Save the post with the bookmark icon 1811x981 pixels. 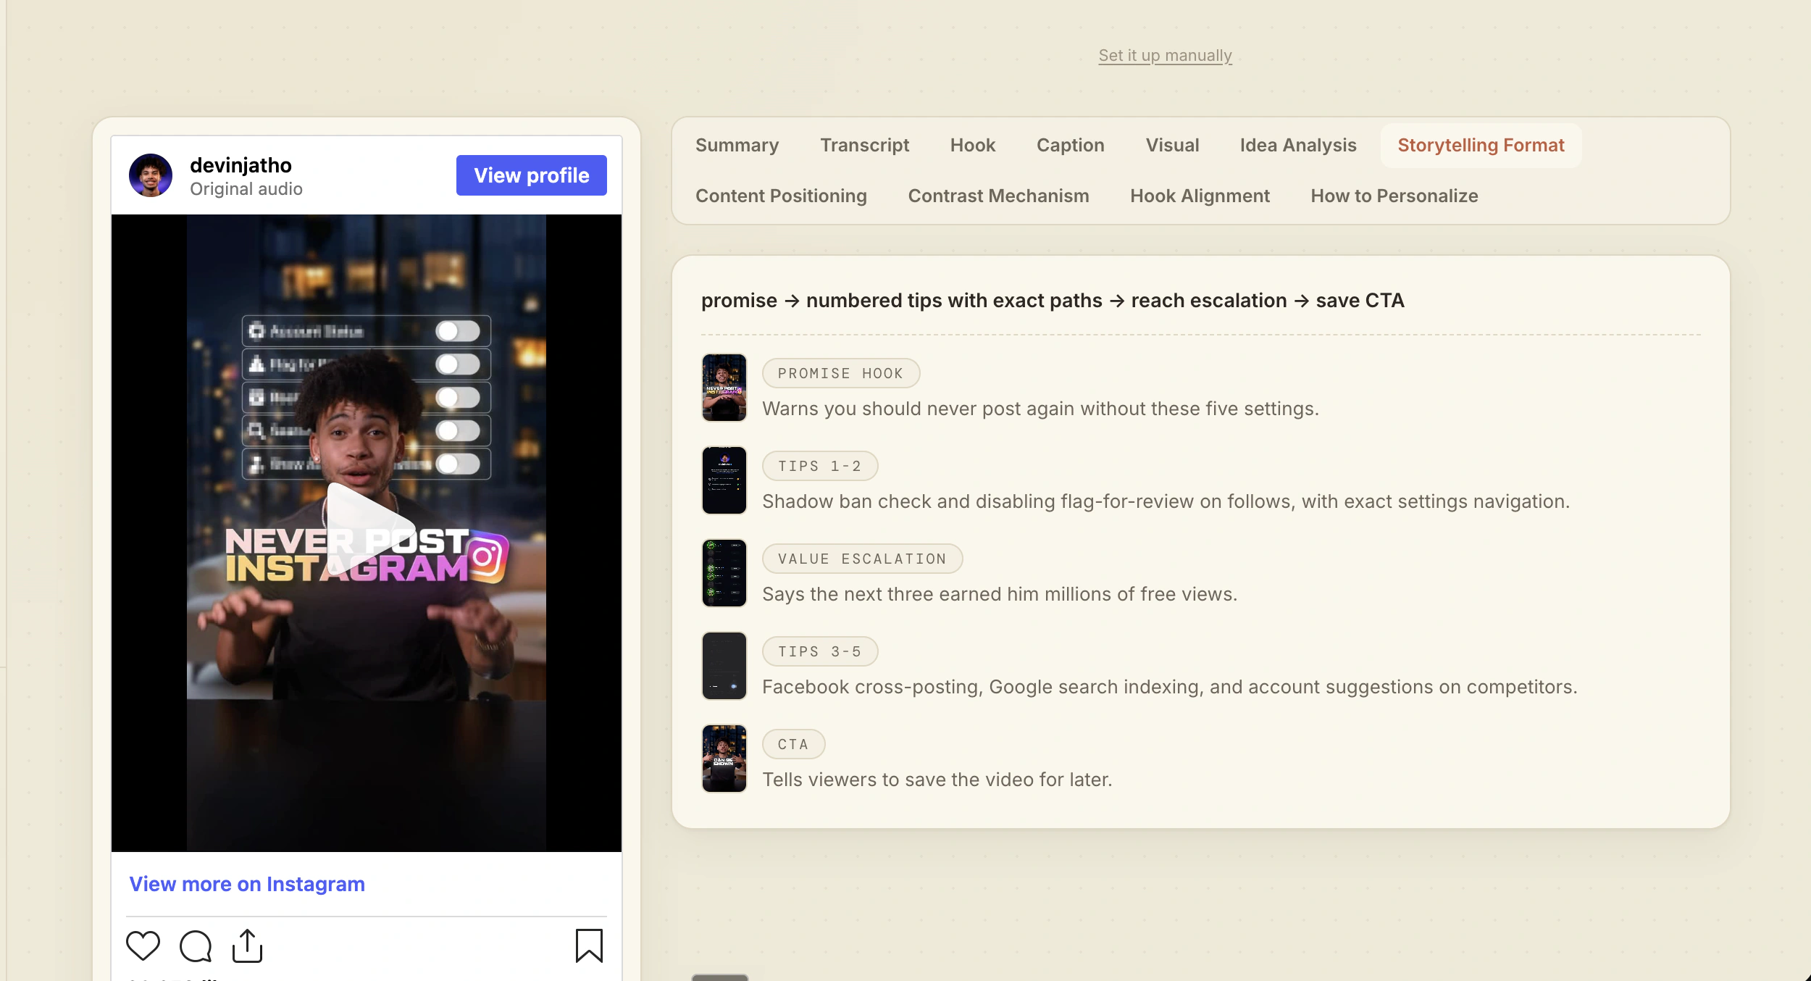coord(589,945)
